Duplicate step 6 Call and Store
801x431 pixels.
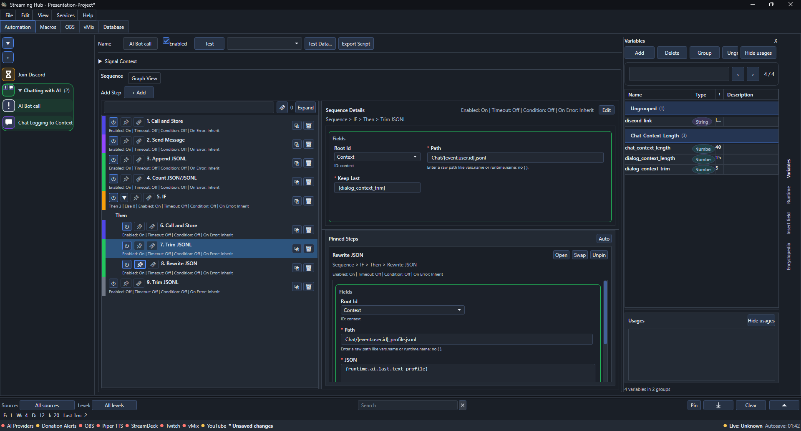pyautogui.click(x=297, y=230)
